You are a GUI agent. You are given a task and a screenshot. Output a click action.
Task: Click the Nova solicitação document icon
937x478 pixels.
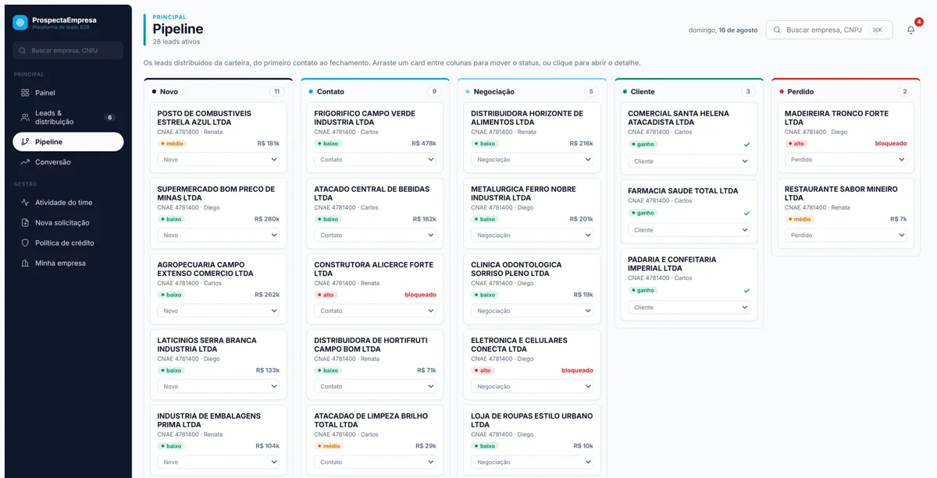pos(25,223)
